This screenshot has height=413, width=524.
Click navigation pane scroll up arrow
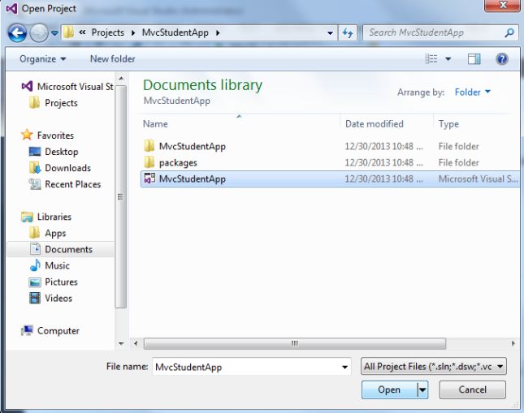click(x=121, y=79)
